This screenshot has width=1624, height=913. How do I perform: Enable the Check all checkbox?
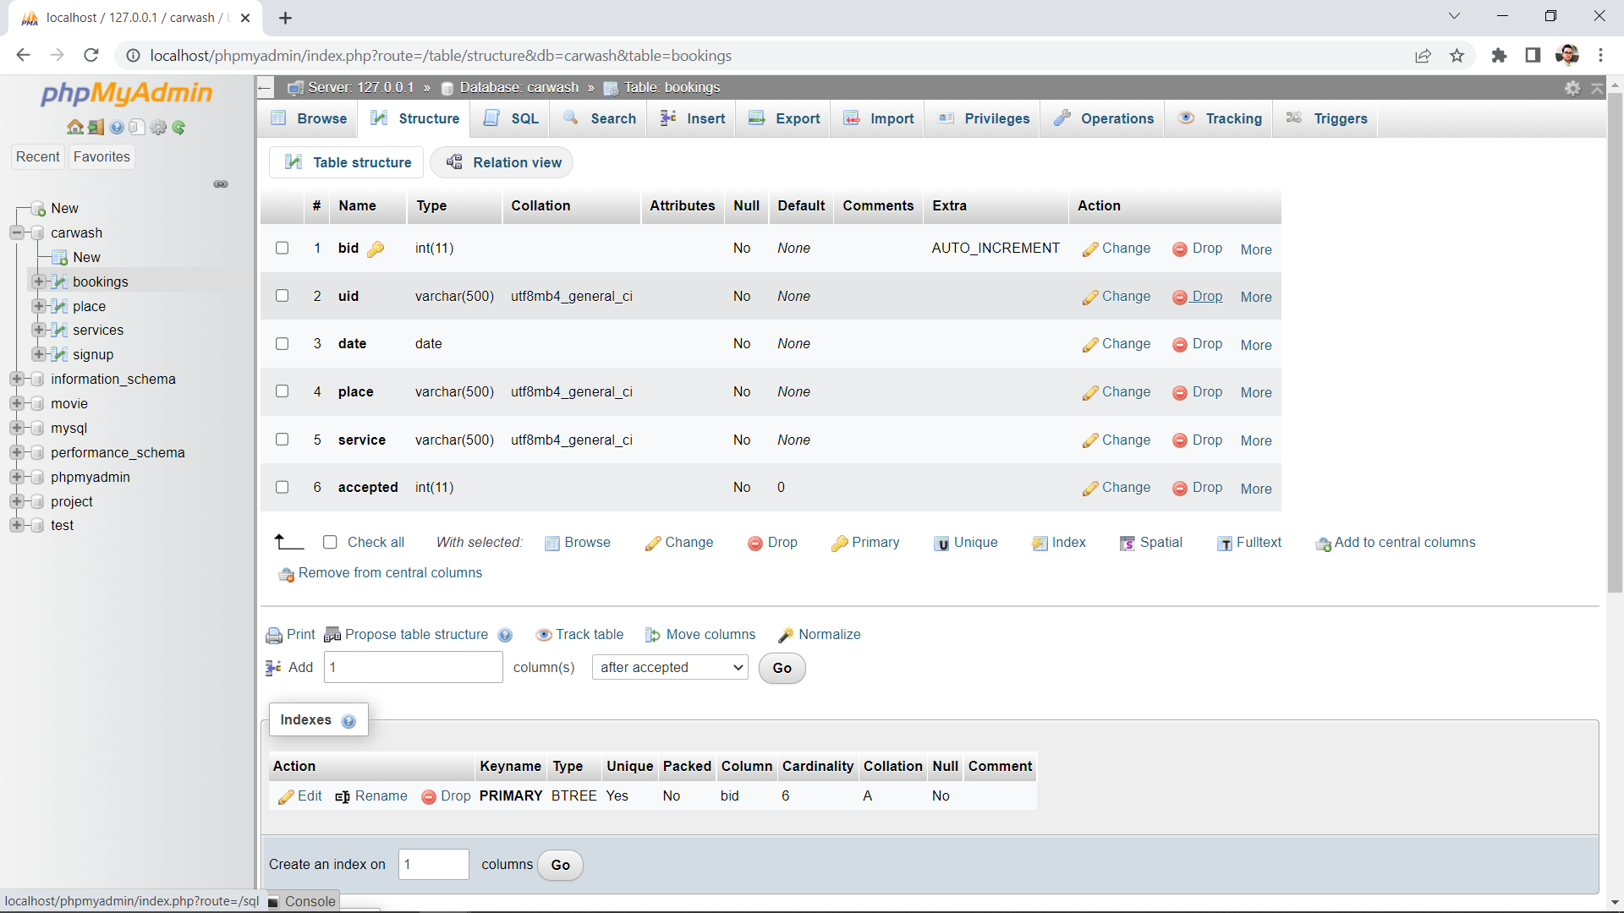click(x=330, y=542)
